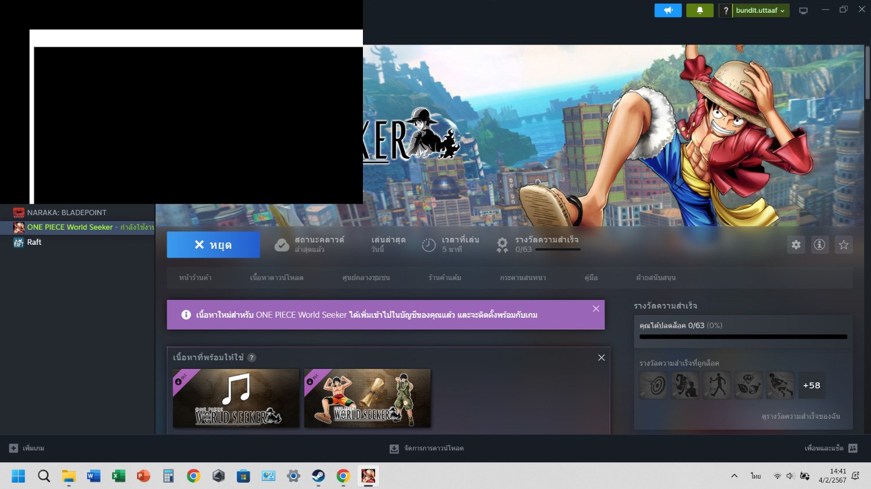Switch to the One Piece game taskbar icon
Image resolution: width=871 pixels, height=489 pixels.
[x=368, y=476]
